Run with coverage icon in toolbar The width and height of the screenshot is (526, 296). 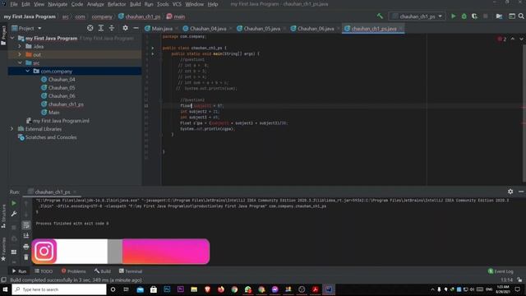[474, 16]
